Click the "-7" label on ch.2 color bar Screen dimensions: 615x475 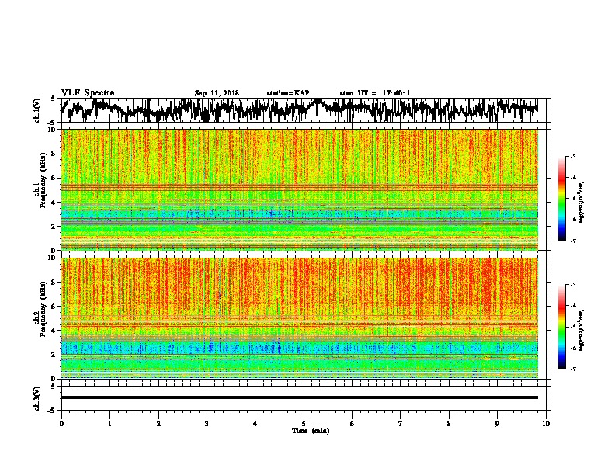coord(572,369)
